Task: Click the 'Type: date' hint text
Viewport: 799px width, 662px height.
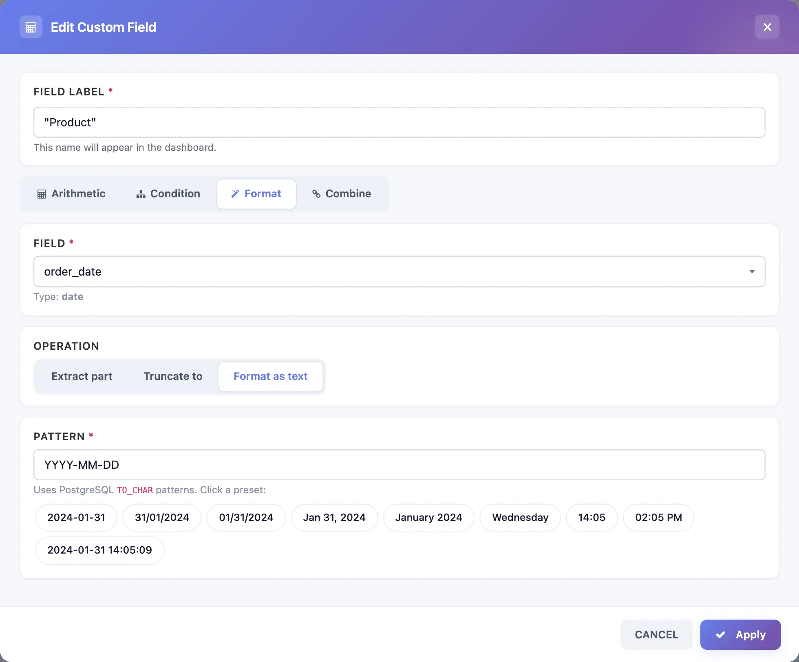Action: tap(59, 297)
